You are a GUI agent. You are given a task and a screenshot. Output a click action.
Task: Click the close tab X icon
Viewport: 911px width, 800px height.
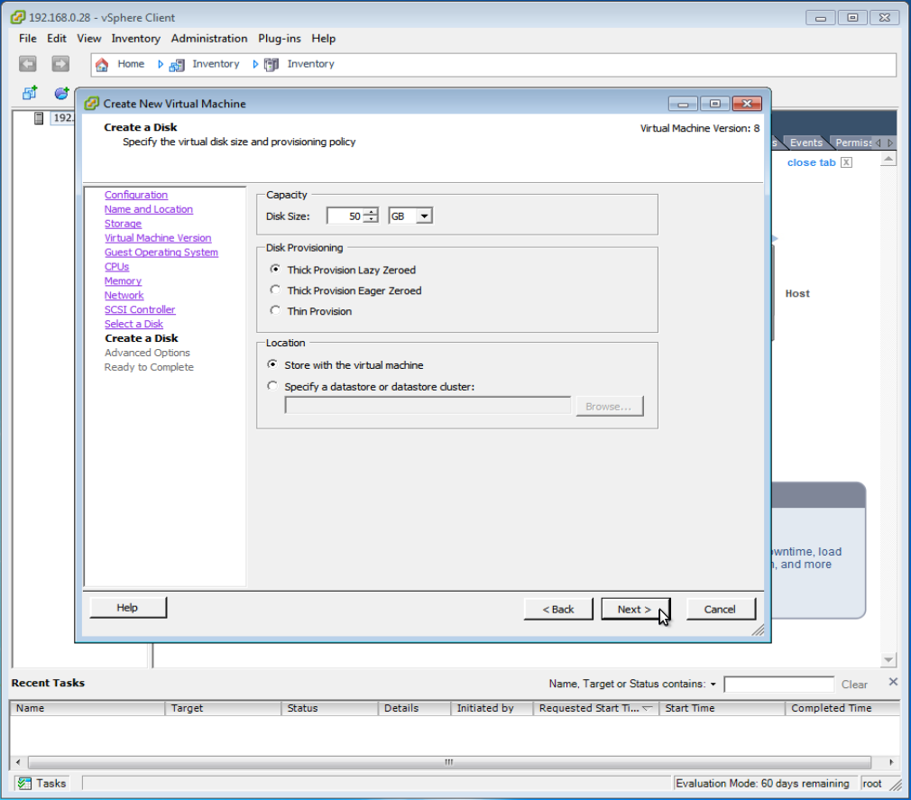coord(847,162)
